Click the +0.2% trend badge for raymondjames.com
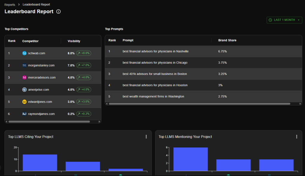Viewport: 305px width, 176px height. pyautogui.click(x=84, y=114)
